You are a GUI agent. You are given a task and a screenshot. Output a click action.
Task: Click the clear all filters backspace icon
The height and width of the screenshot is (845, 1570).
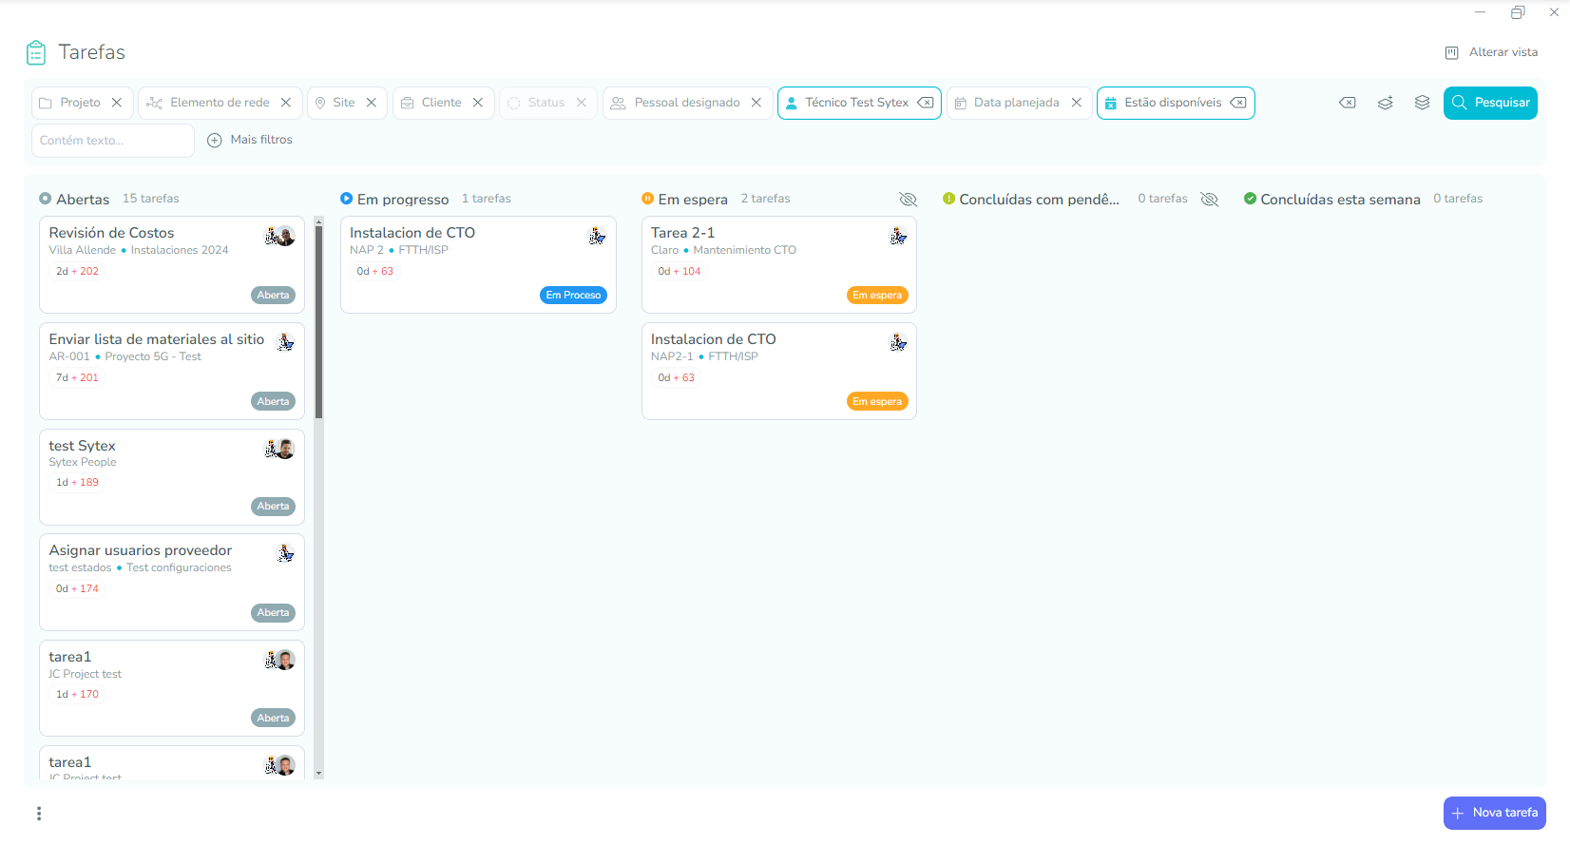pyautogui.click(x=1348, y=103)
